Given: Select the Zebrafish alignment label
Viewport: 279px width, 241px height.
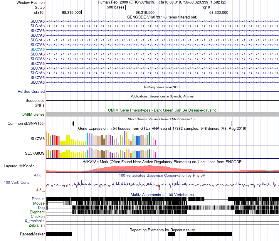Looking at the screenshot, I should coord(37,225).
